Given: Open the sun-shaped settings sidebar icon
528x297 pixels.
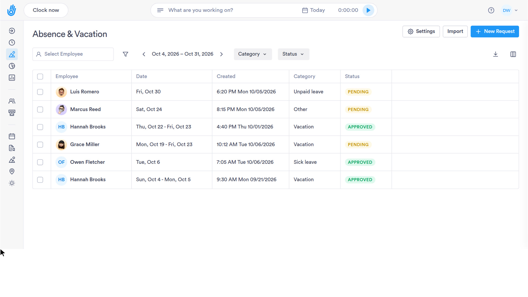Looking at the screenshot, I should tap(12, 183).
